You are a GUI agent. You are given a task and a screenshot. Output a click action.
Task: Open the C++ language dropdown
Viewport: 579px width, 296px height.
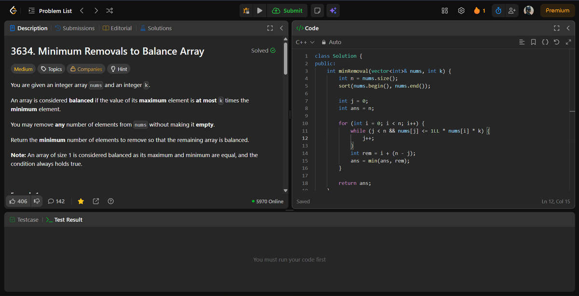pos(305,42)
